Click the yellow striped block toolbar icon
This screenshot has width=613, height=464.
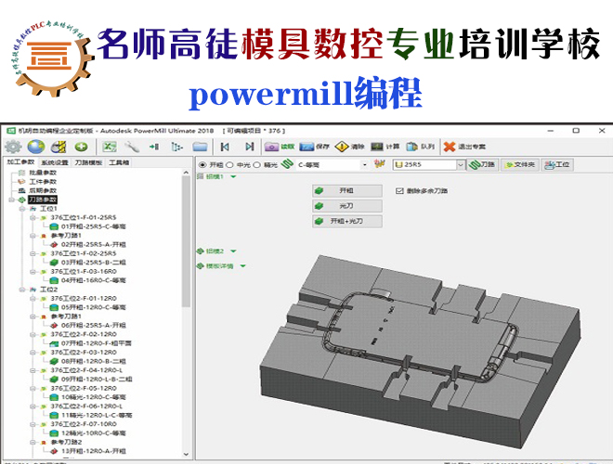tap(59, 147)
